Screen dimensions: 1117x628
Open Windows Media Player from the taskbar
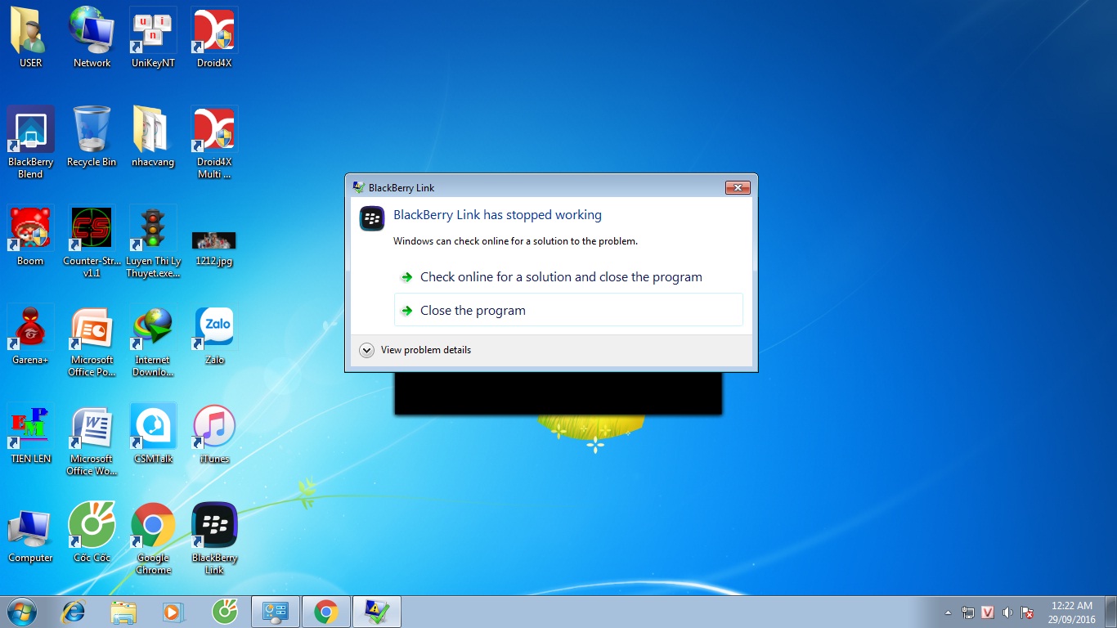(x=173, y=612)
